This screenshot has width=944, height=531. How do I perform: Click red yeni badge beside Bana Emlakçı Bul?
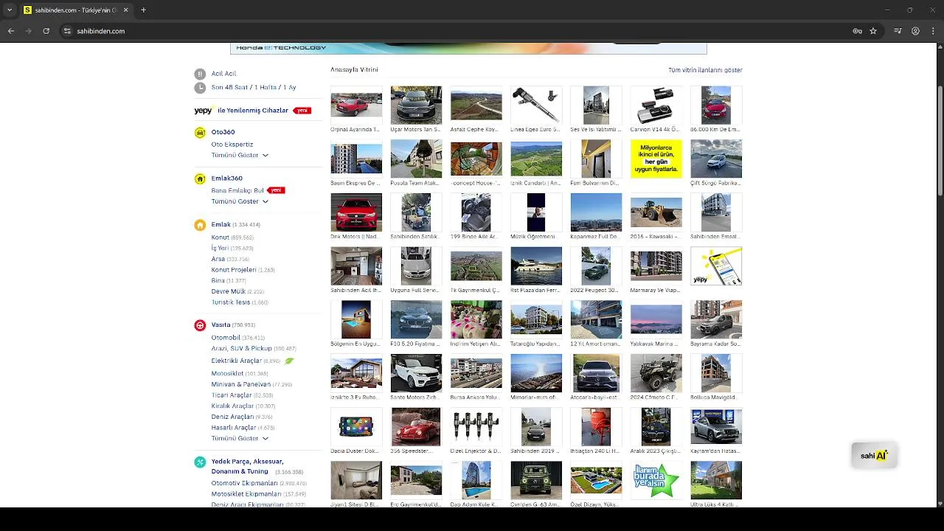click(276, 190)
